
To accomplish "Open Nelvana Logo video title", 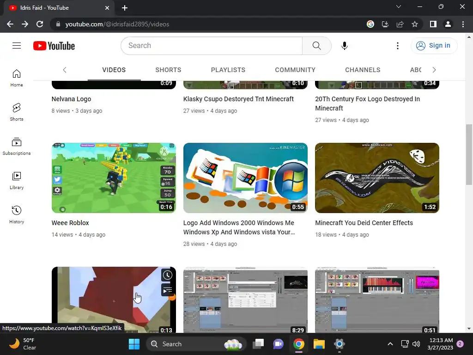I will (71, 99).
